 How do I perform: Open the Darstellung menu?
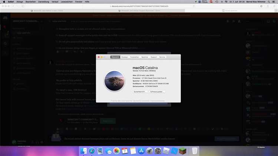coord(44,1)
